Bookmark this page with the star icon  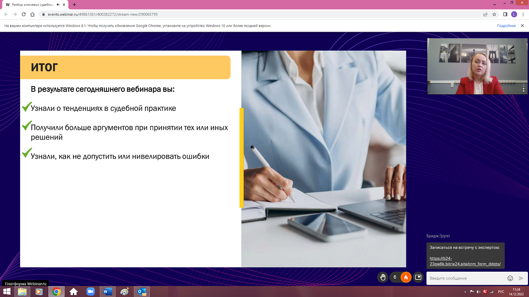tap(494, 14)
